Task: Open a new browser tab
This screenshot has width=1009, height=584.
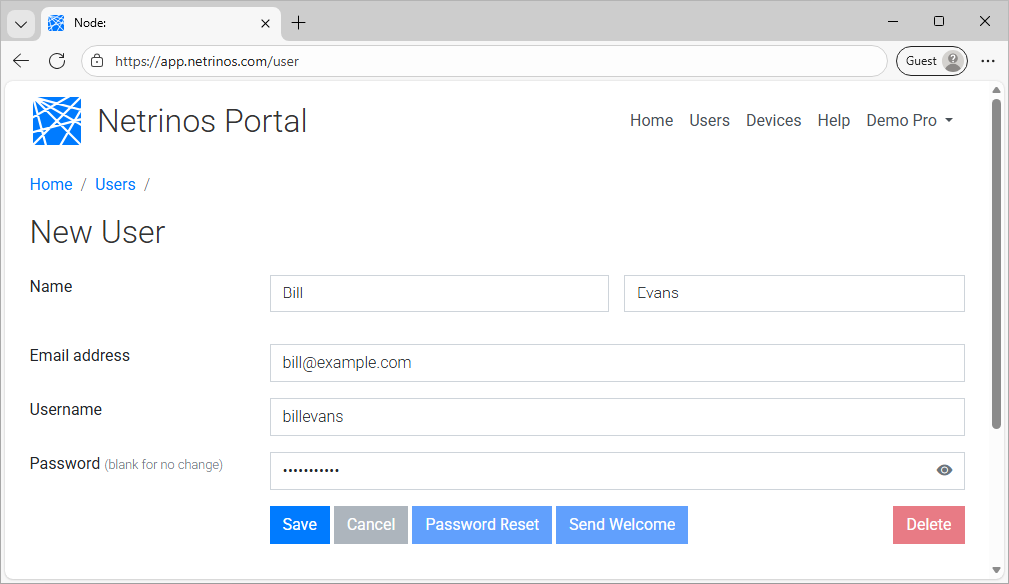Action: (300, 22)
